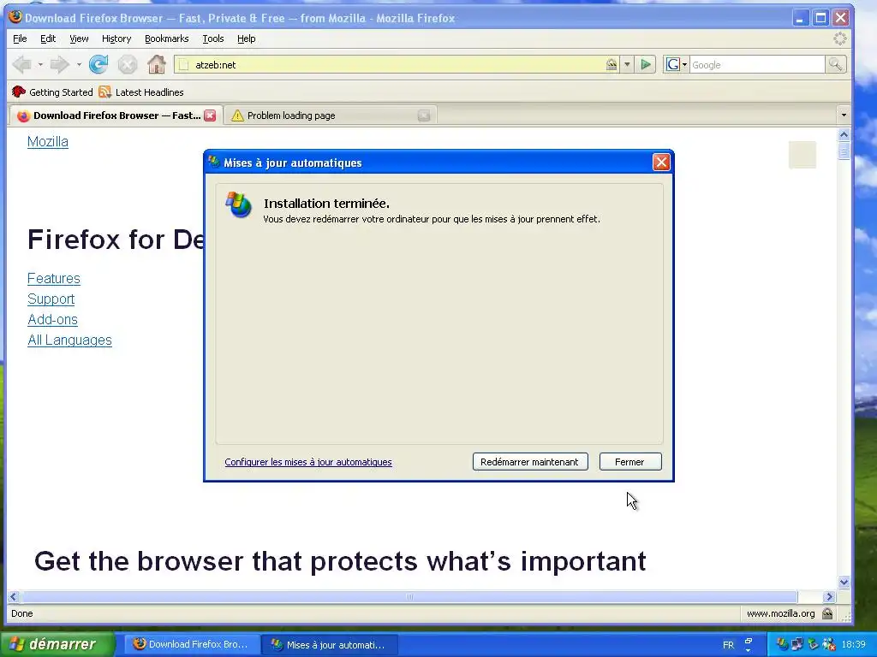
Task: Select the Download Firefox Browser tab
Action: click(116, 115)
